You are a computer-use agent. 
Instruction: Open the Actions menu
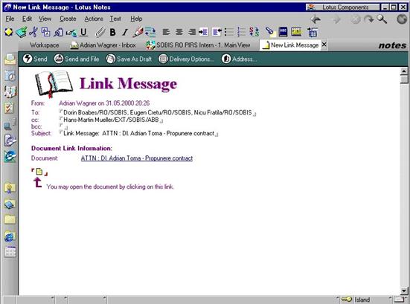94,19
